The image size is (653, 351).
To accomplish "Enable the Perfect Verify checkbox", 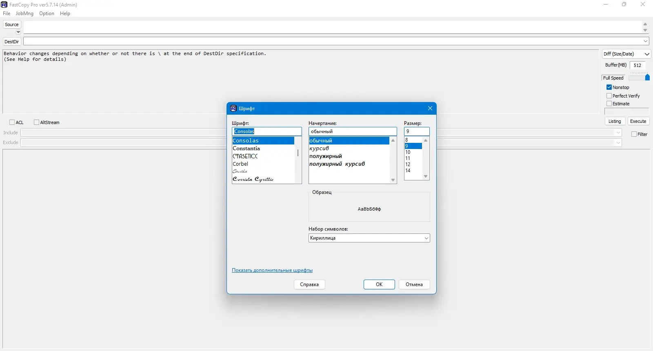I will pos(609,96).
